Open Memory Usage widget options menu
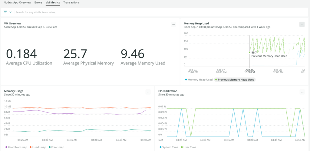Viewport: 310px width, 151px height. 148,92
